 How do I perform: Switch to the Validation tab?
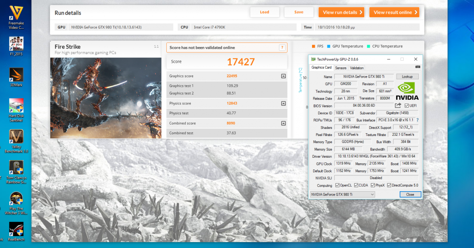357,68
